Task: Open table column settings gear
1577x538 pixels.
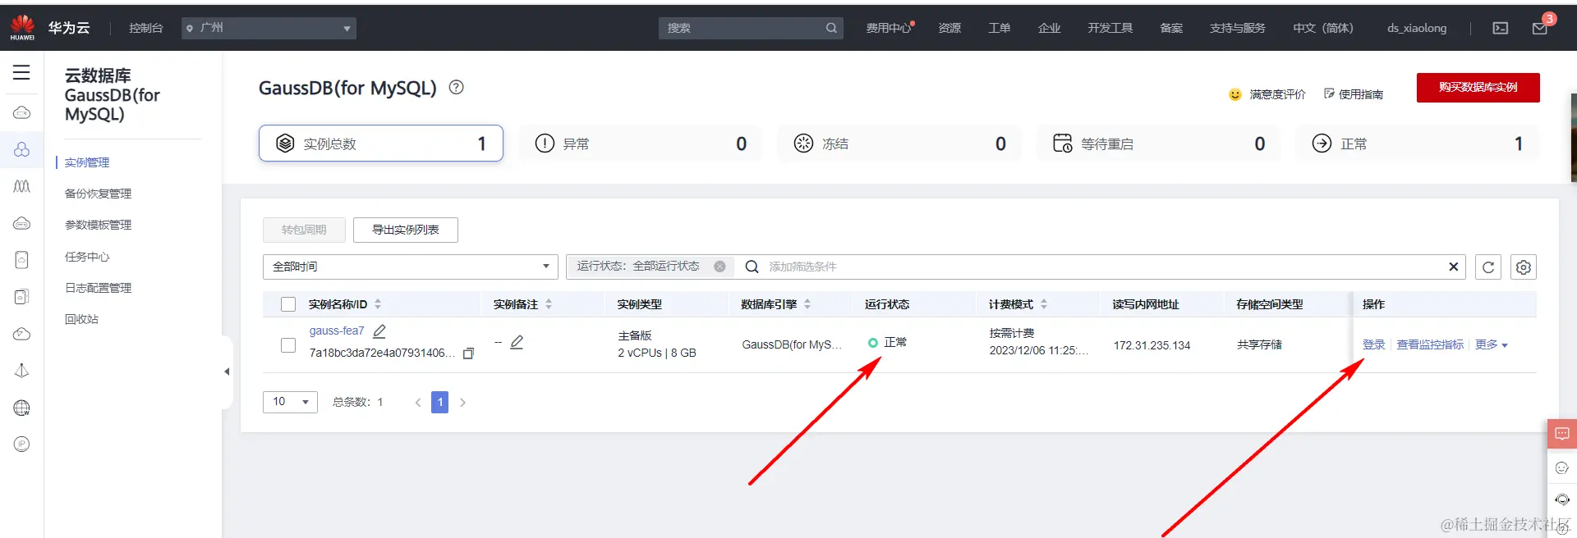Action: click(1524, 267)
